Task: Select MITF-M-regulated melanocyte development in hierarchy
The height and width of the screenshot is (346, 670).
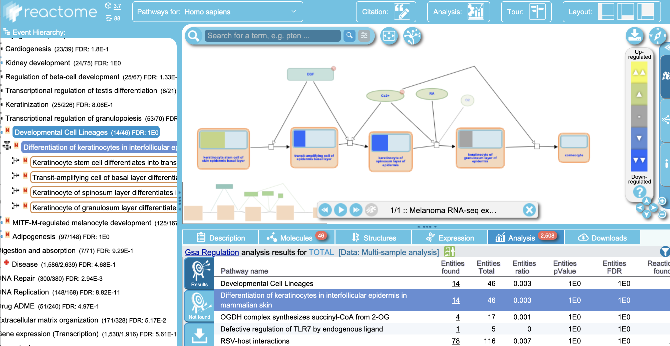Action: click(82, 223)
